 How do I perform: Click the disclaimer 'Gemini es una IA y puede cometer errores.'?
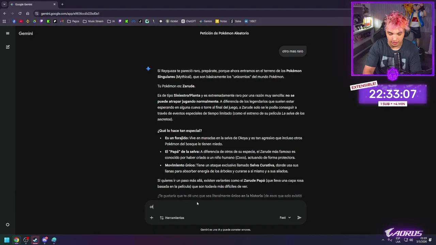(x=225, y=230)
